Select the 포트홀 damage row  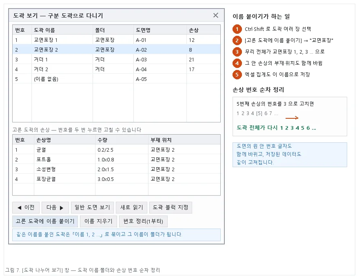116,159
